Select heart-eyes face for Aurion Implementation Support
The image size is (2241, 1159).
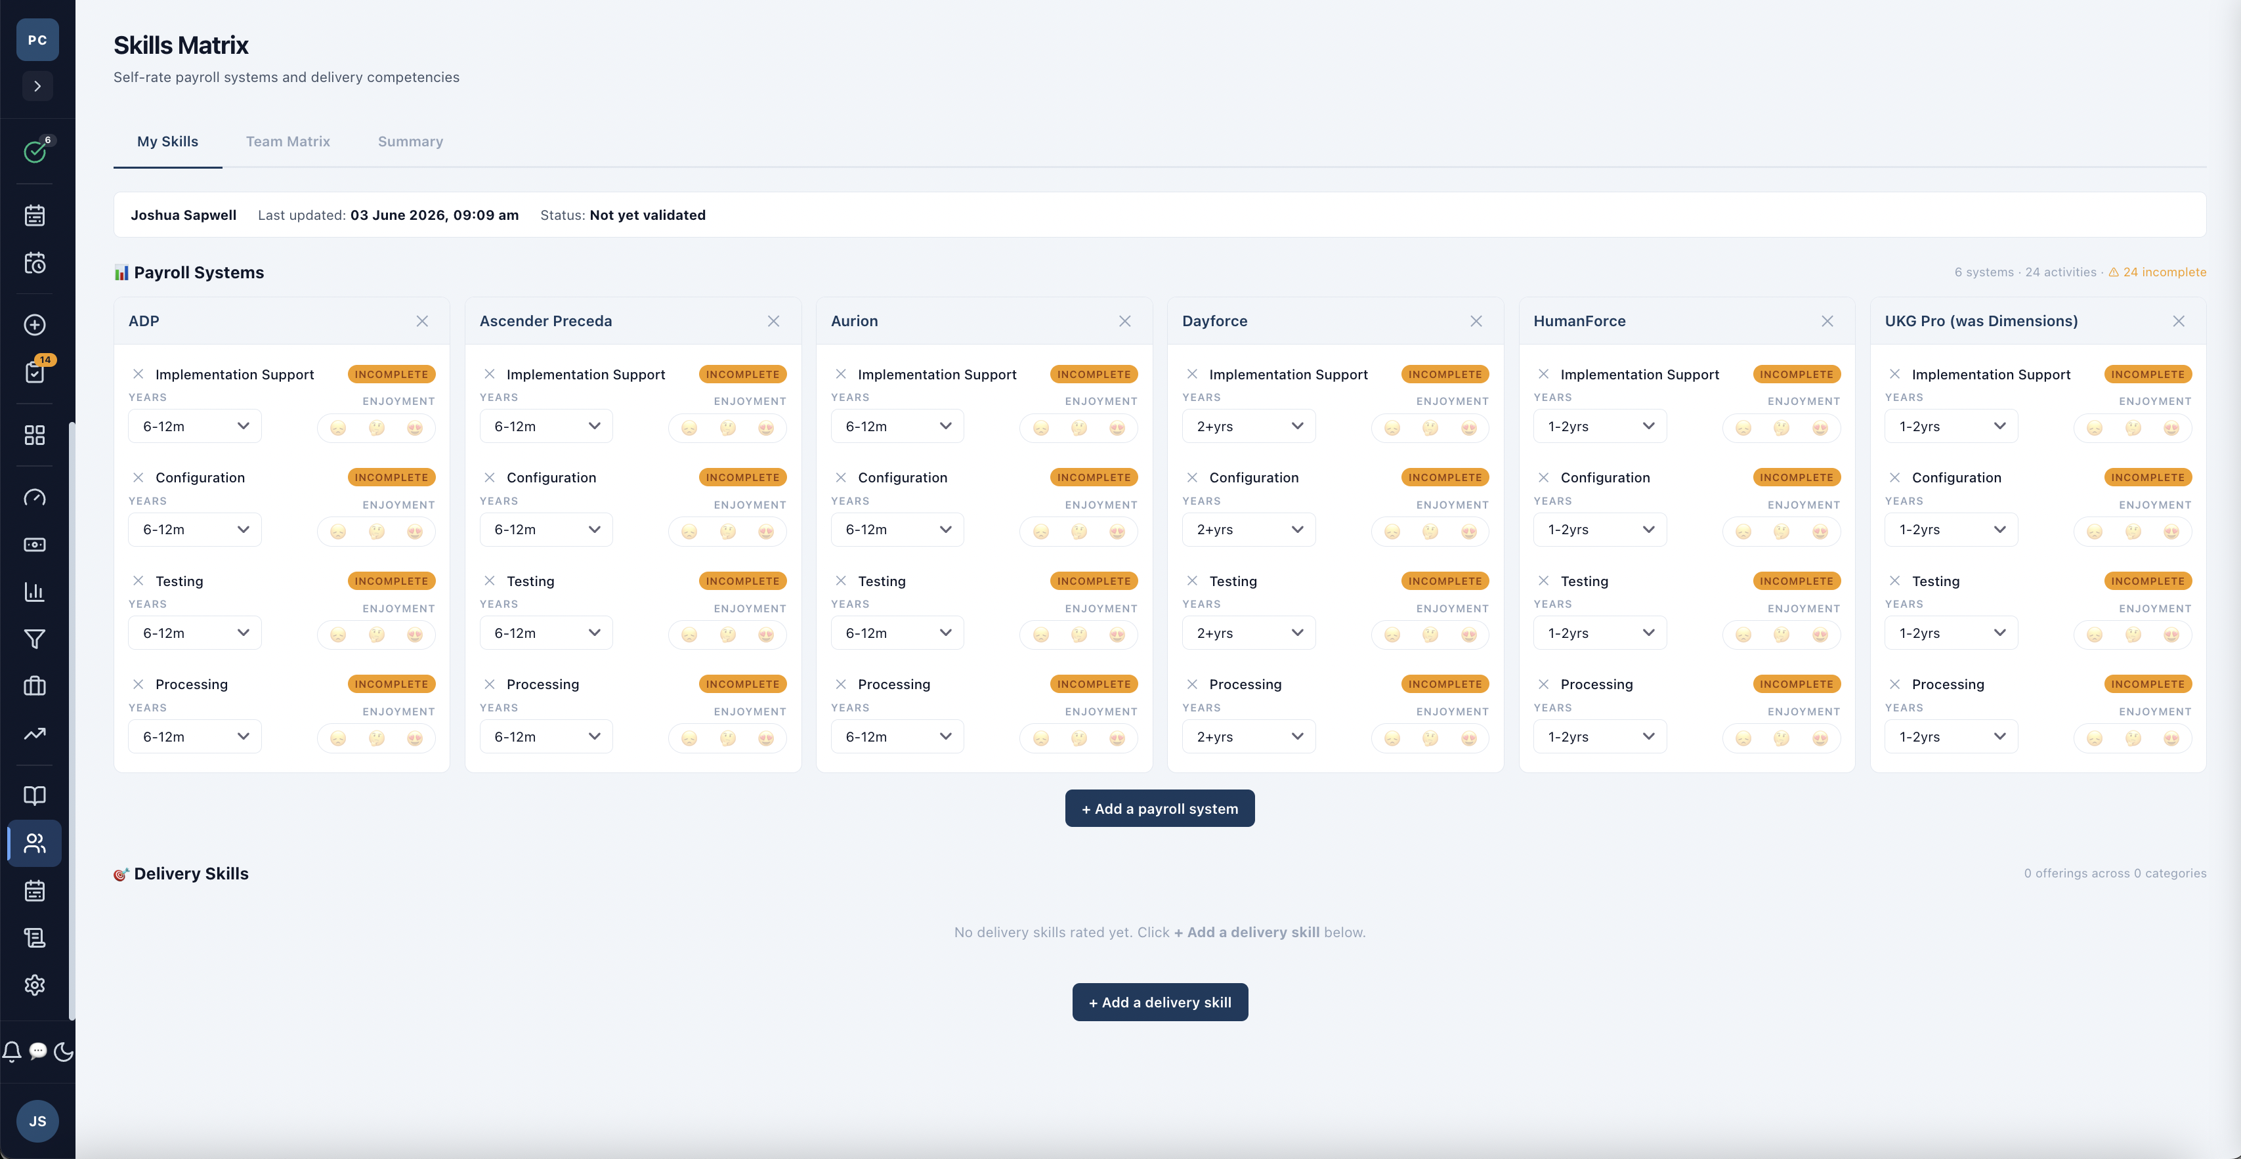tap(1118, 428)
